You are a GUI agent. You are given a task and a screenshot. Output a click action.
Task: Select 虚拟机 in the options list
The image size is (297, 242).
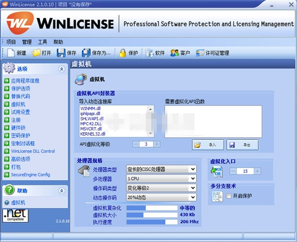point(18,104)
